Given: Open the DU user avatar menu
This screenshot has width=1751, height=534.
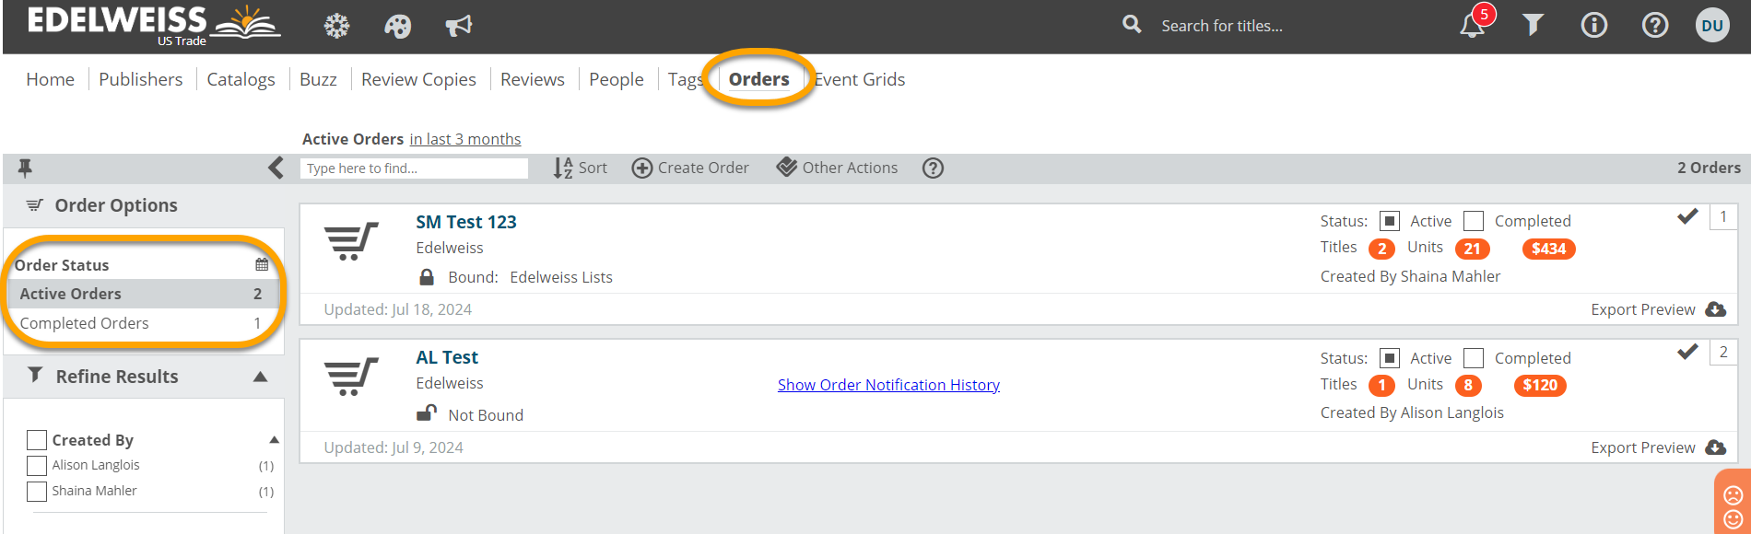Looking at the screenshot, I should 1712,25.
